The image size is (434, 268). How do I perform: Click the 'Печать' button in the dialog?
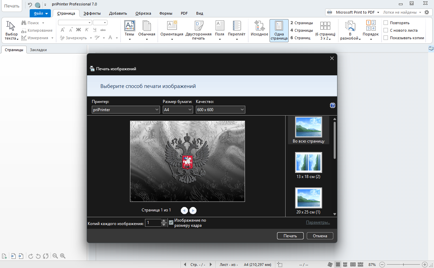pyautogui.click(x=290, y=236)
